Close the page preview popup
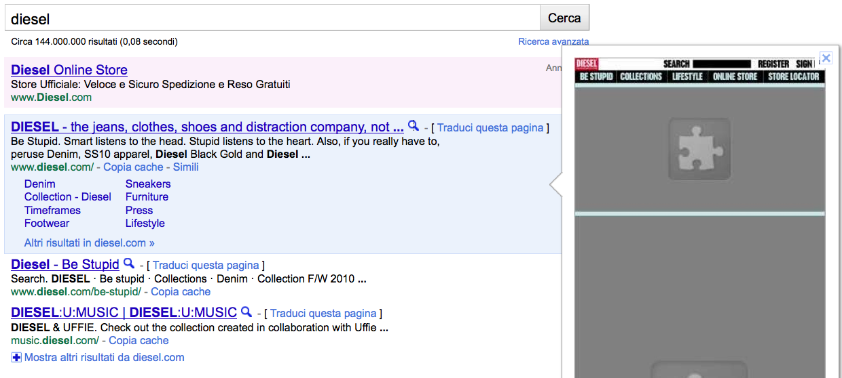Image resolution: width=842 pixels, height=378 pixels. tap(826, 58)
